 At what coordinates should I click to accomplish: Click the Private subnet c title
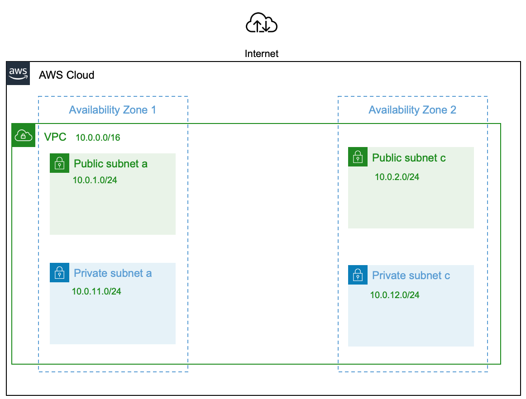[x=411, y=275]
